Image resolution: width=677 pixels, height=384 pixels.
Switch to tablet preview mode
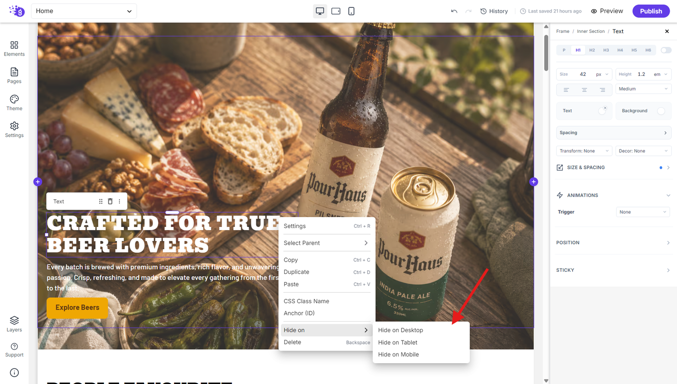click(x=336, y=11)
